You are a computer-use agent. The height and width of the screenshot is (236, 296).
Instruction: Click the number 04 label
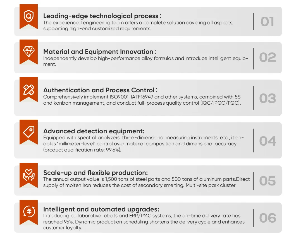(267, 141)
